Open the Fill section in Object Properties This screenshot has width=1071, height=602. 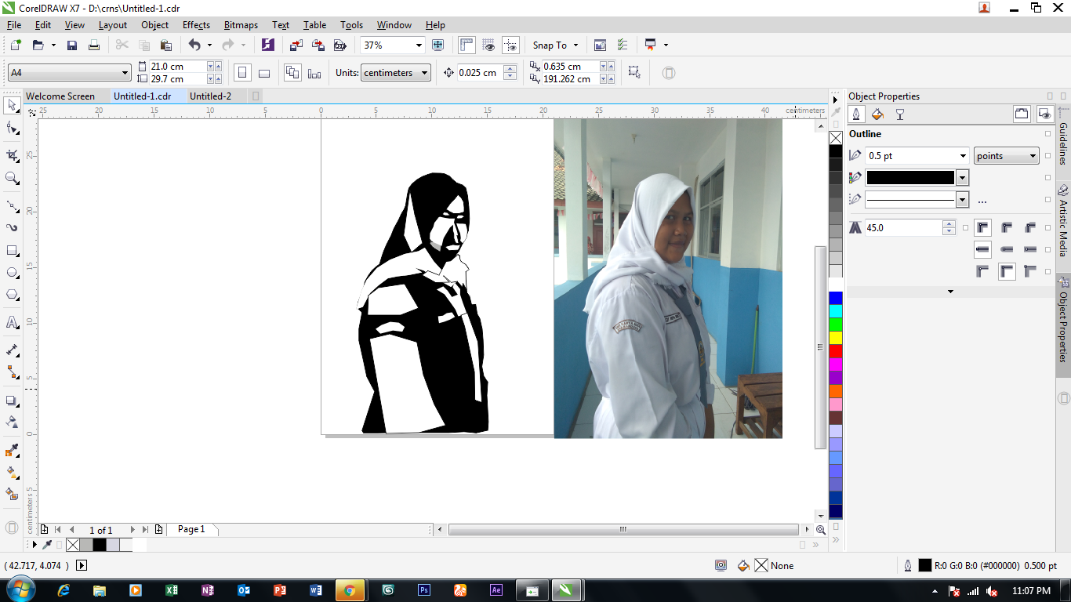point(877,114)
